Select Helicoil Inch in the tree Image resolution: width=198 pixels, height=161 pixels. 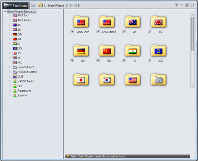pyautogui.click(x=26, y=67)
